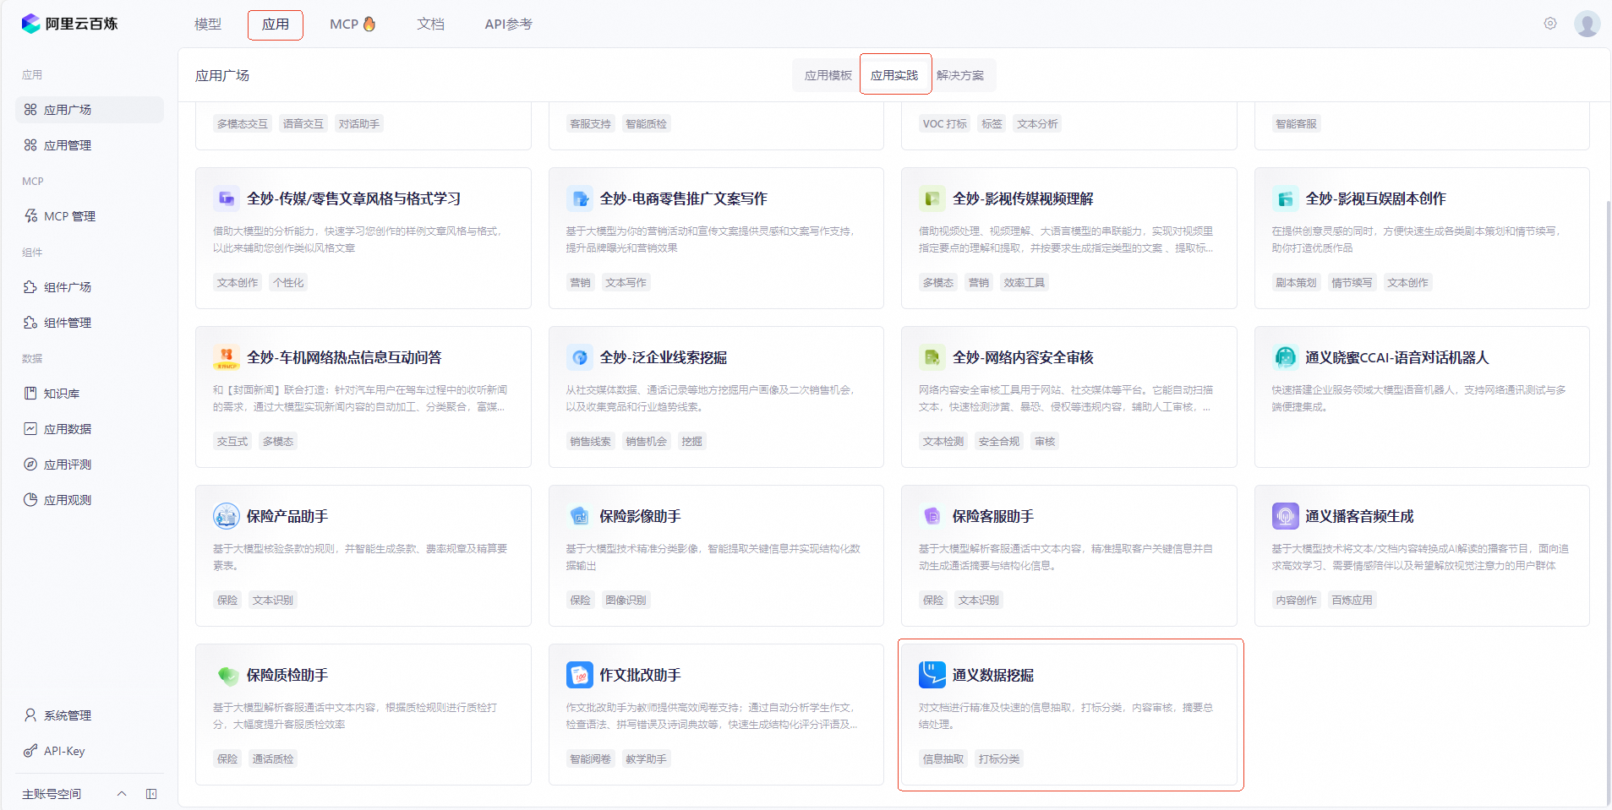1612x810 pixels.
Task: Open the 作文批改助手 card title
Action: click(x=640, y=675)
